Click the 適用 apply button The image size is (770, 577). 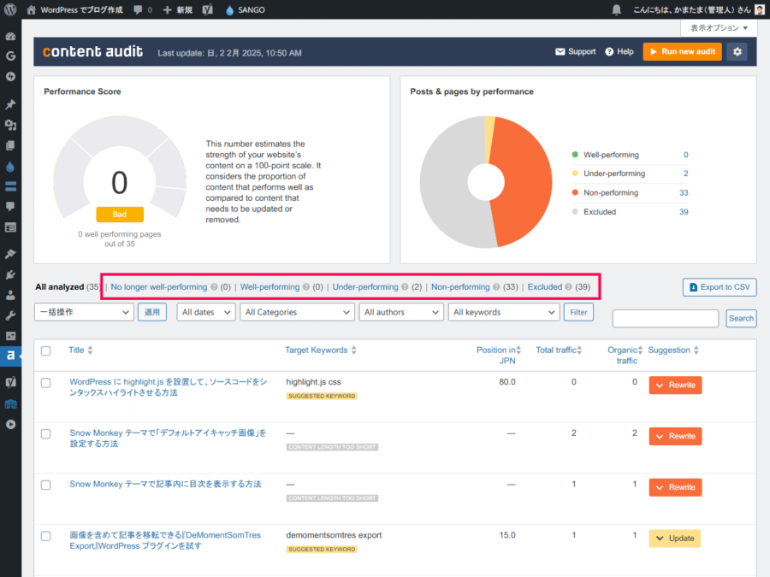pos(152,312)
